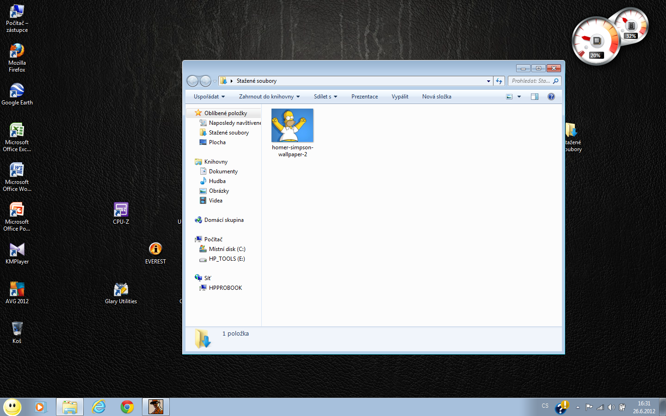Select the EVEREST desktop icon
This screenshot has height=416, width=666.
click(x=155, y=253)
